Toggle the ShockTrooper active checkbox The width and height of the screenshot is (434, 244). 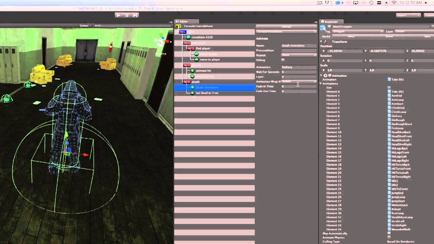[329, 26]
